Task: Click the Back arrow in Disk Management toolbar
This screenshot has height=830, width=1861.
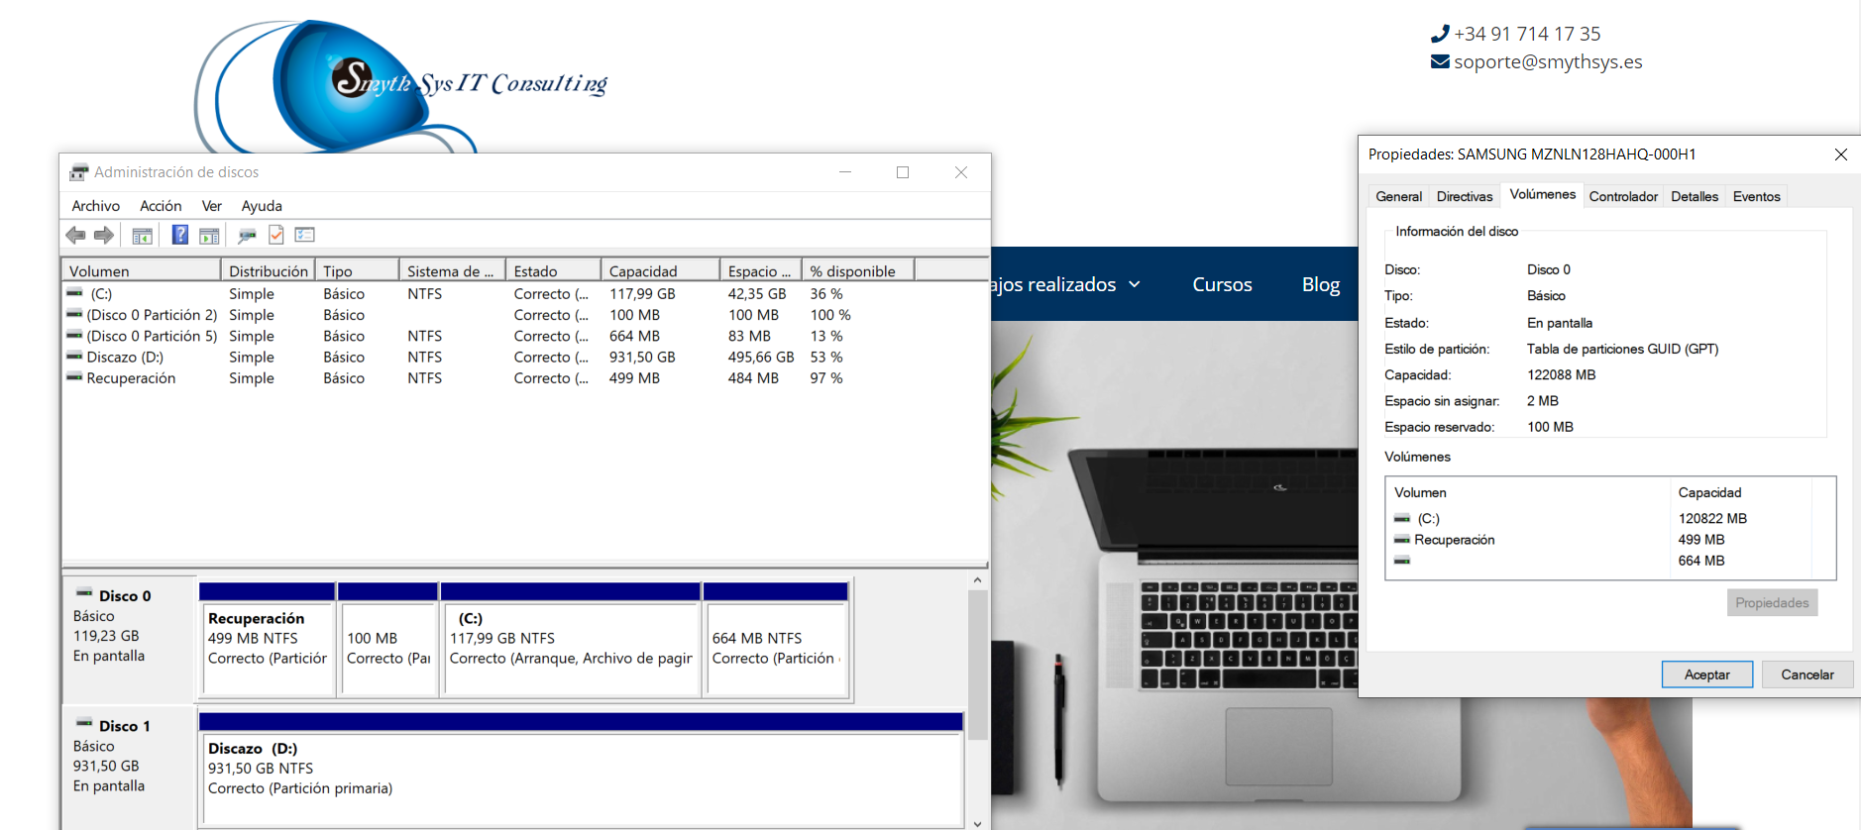Action: tap(75, 235)
